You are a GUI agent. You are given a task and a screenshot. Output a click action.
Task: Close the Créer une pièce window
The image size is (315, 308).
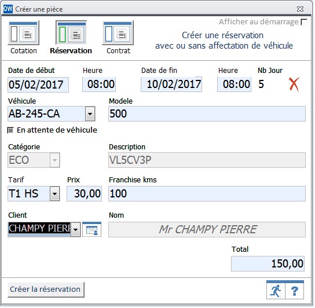[301, 9]
